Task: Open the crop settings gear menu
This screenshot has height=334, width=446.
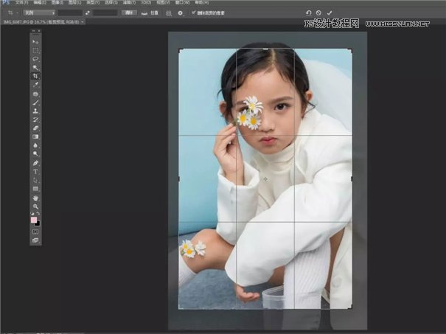Action: pyautogui.click(x=181, y=13)
